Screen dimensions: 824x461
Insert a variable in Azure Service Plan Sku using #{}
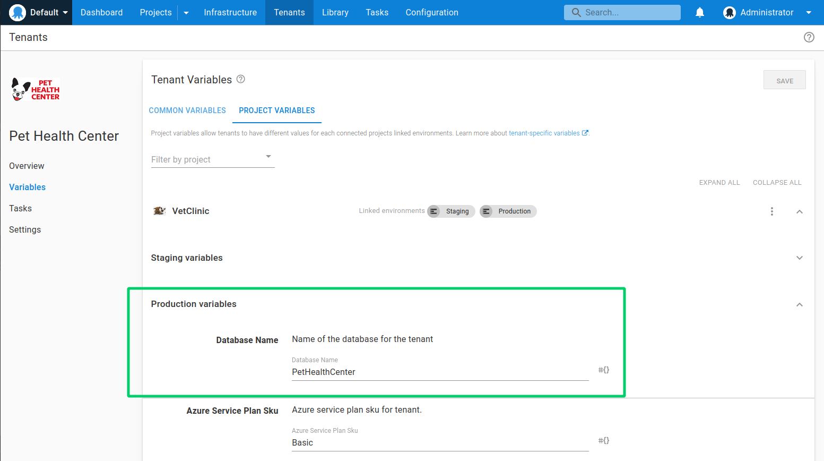click(603, 440)
